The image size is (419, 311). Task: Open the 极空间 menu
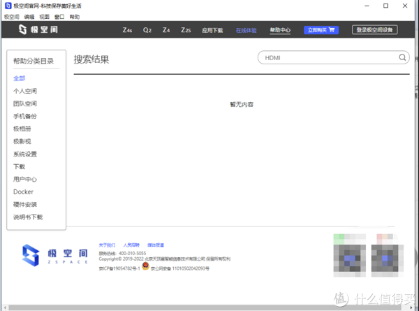click(12, 17)
